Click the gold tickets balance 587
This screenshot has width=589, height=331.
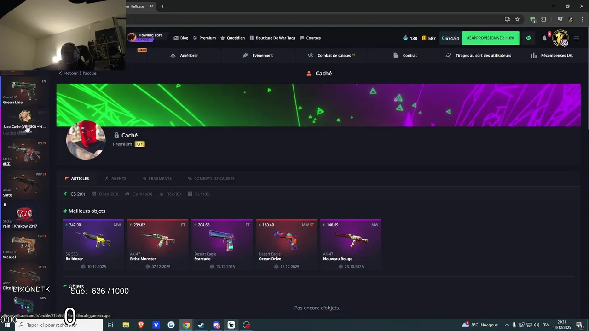click(x=429, y=38)
